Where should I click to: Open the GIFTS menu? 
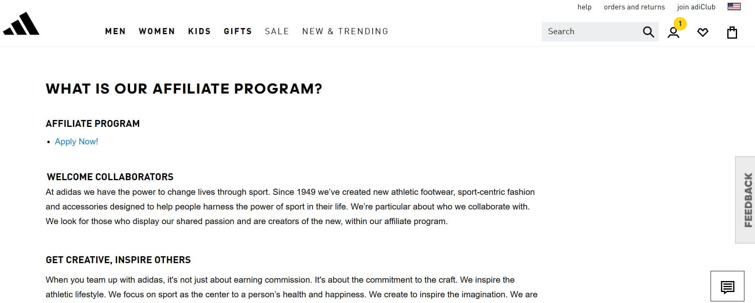coord(238,31)
